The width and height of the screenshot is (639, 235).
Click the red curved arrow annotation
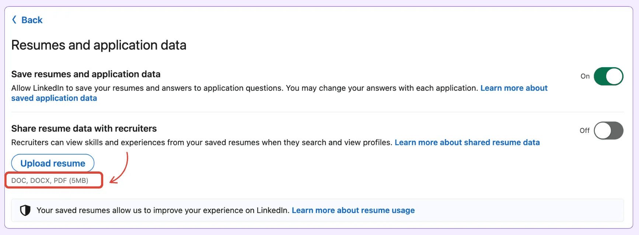[119, 168]
